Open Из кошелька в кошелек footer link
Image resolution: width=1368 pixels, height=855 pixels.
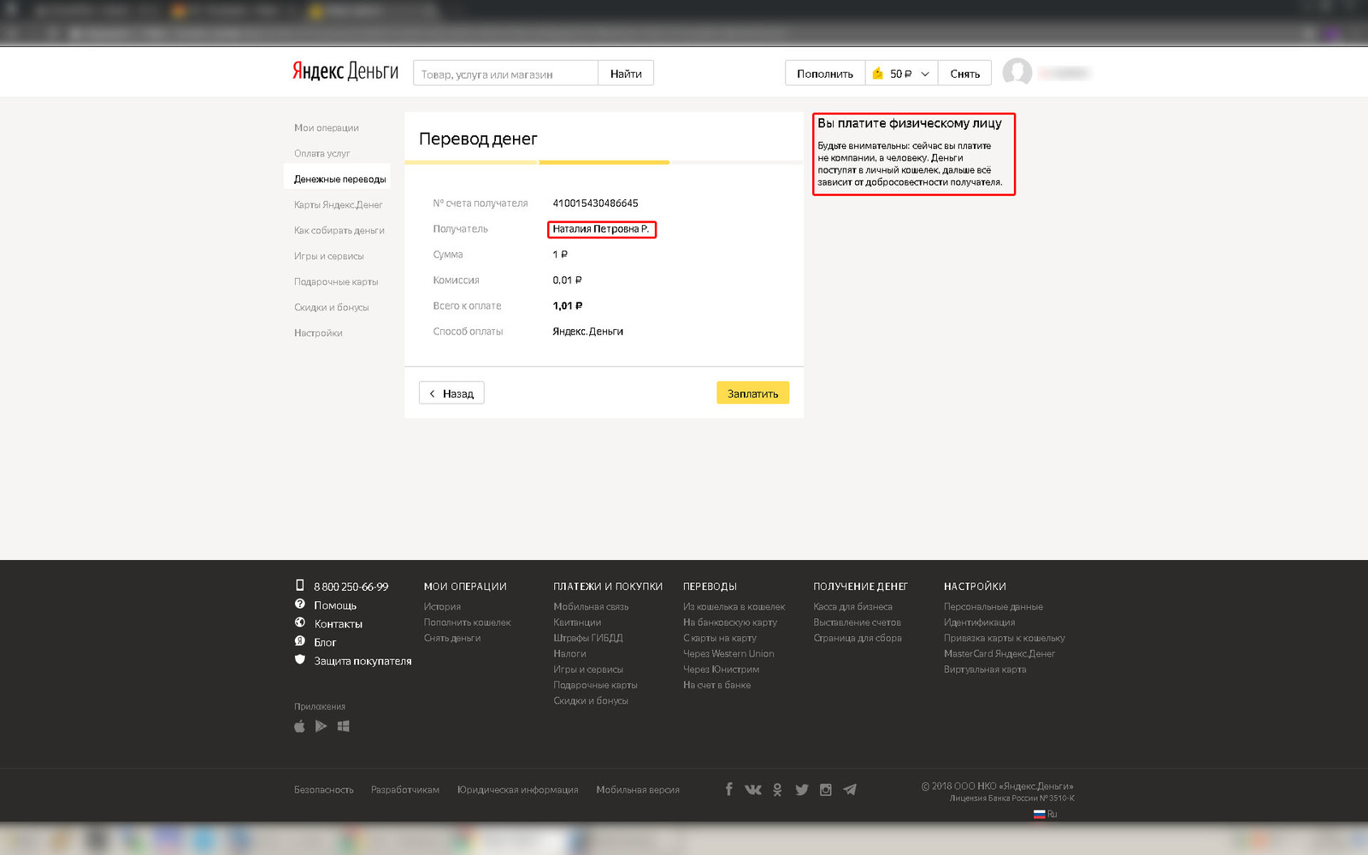point(734,607)
